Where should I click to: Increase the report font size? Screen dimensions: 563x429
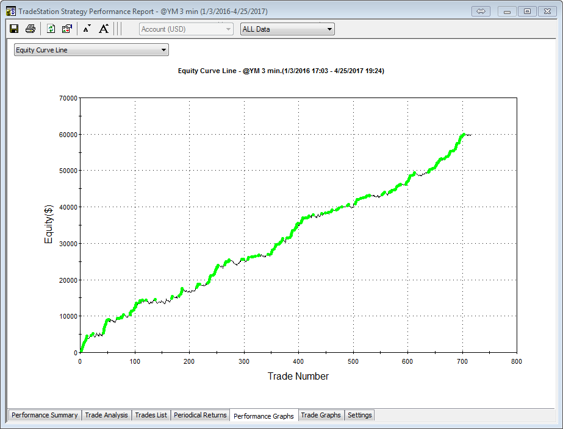tap(104, 29)
